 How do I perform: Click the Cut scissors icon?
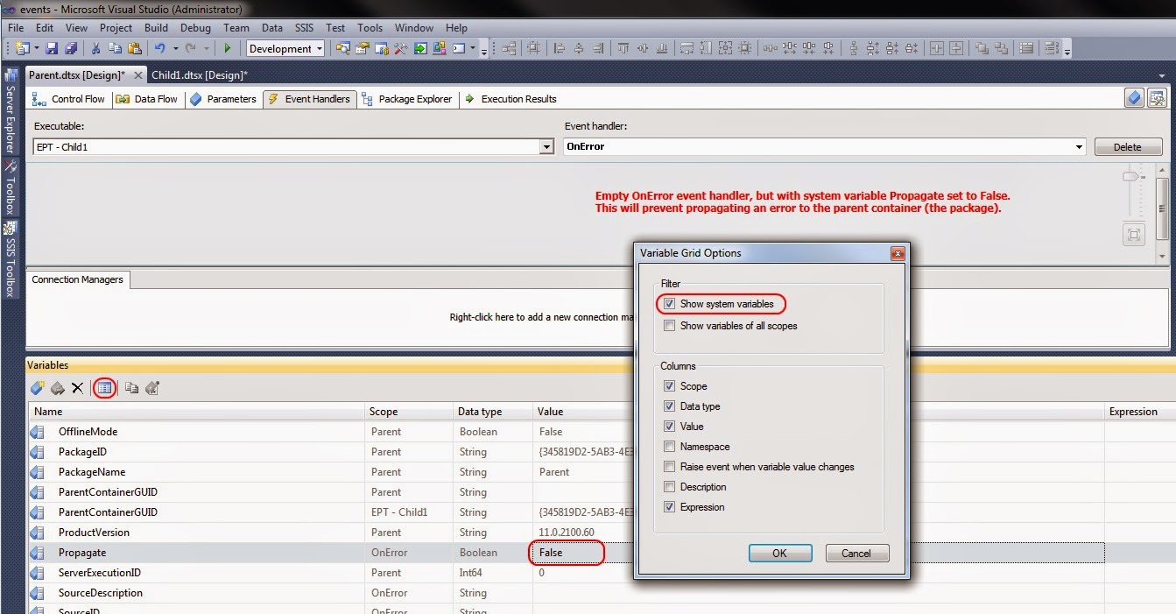96,49
